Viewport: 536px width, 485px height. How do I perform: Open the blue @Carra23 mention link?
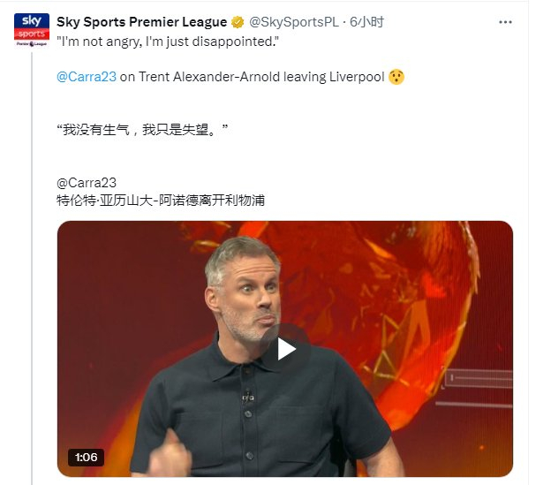point(87,77)
